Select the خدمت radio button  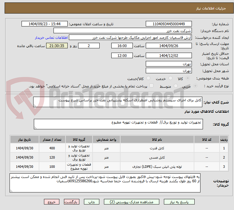(x=170, y=78)
